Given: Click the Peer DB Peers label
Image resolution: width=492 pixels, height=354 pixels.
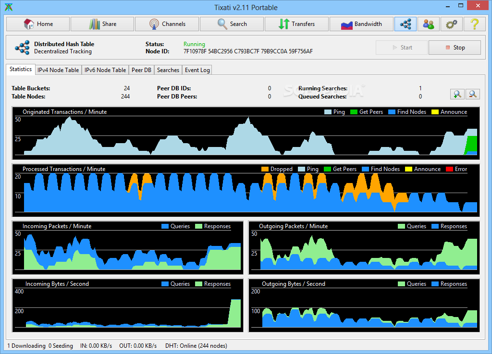Looking at the screenshot, I should point(177,97).
